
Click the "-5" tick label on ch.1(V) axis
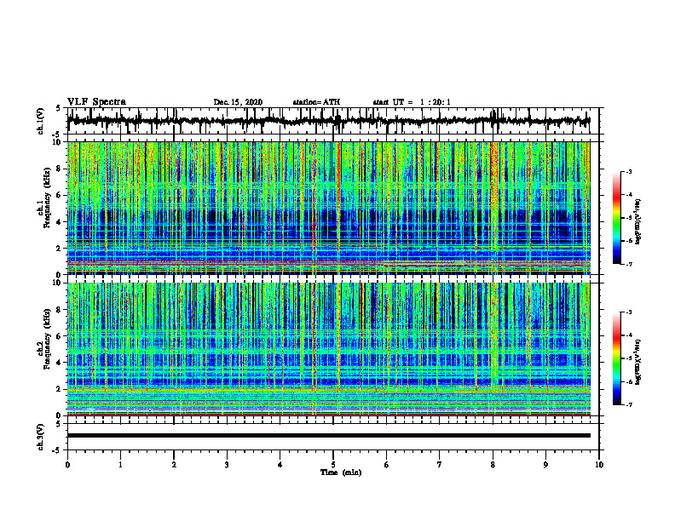[x=57, y=135]
